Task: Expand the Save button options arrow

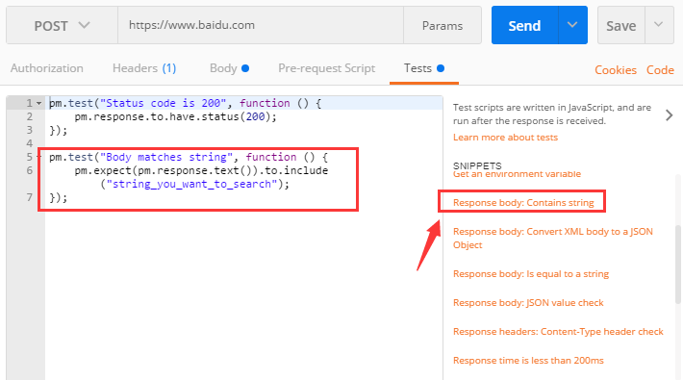Action: pyautogui.click(x=659, y=25)
